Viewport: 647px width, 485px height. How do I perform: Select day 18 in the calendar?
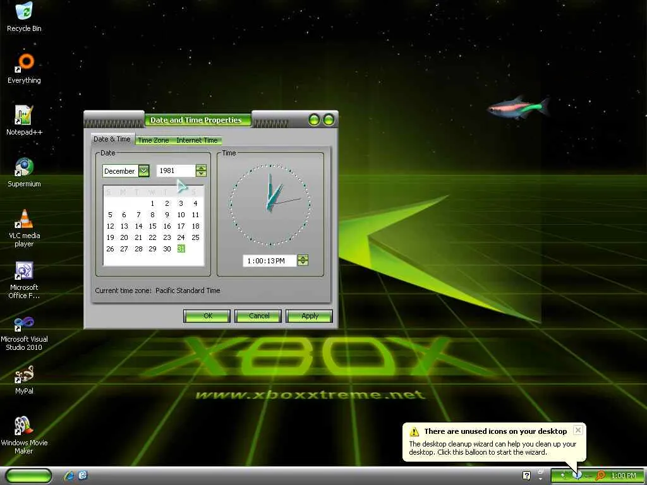[195, 227]
